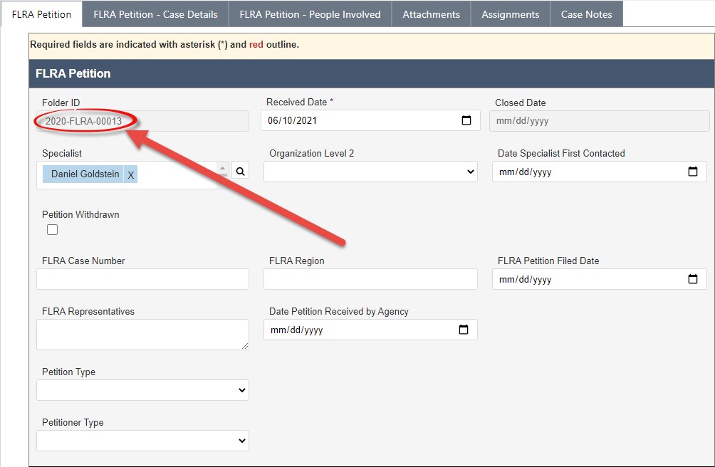Expand the Petitioner Type dropdown

[x=142, y=441]
